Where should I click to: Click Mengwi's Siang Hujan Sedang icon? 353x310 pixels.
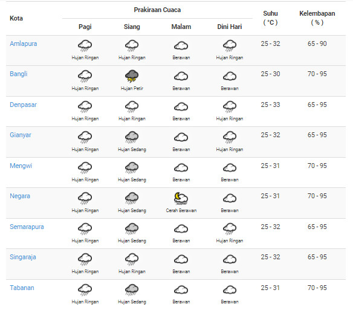coord(132,168)
